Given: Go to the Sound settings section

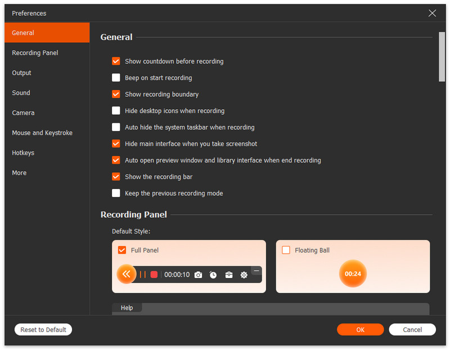Looking at the screenshot, I should 47,93.
